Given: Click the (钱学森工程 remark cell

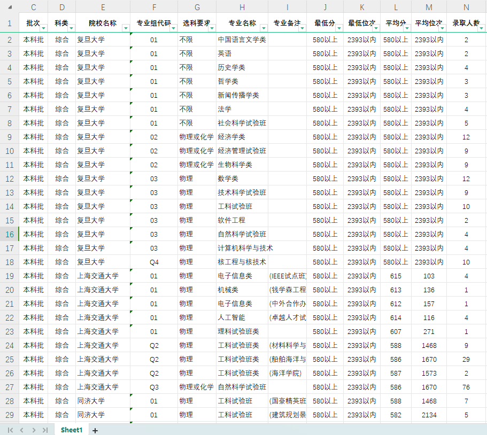Looking at the screenshot, I should [287, 290].
